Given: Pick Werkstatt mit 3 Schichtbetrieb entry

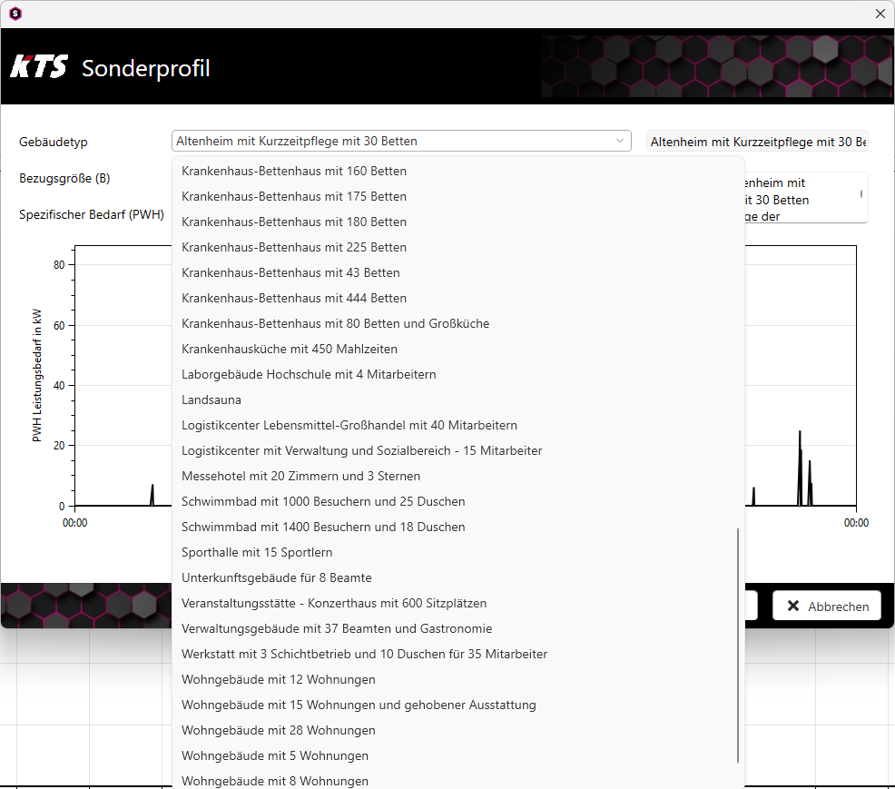Looking at the screenshot, I should 458,654.
